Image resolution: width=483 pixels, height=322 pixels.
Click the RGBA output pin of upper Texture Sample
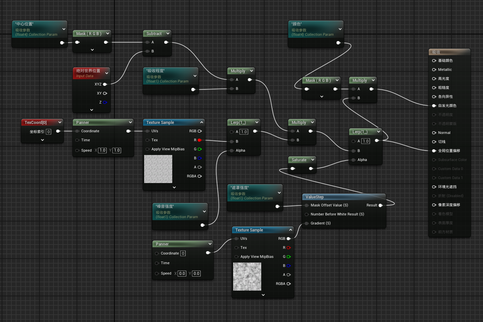(x=200, y=176)
